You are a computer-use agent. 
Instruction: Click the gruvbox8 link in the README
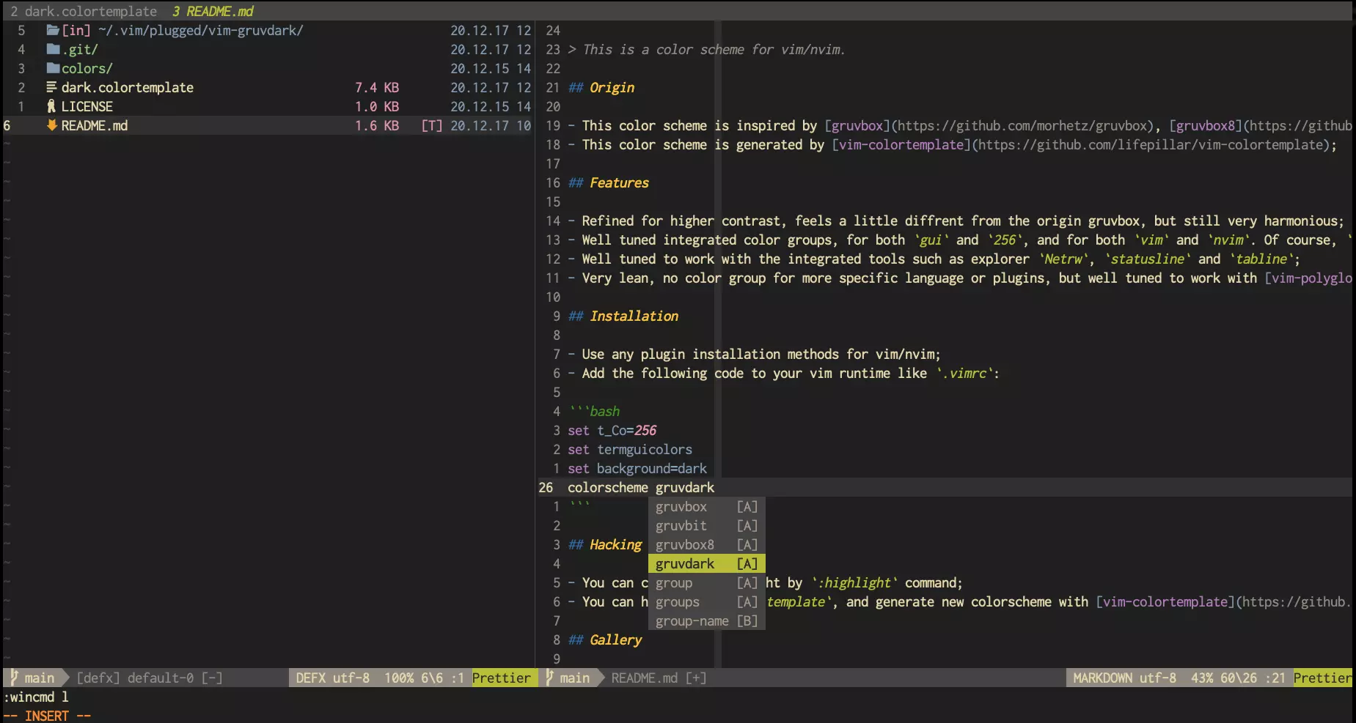click(1206, 126)
